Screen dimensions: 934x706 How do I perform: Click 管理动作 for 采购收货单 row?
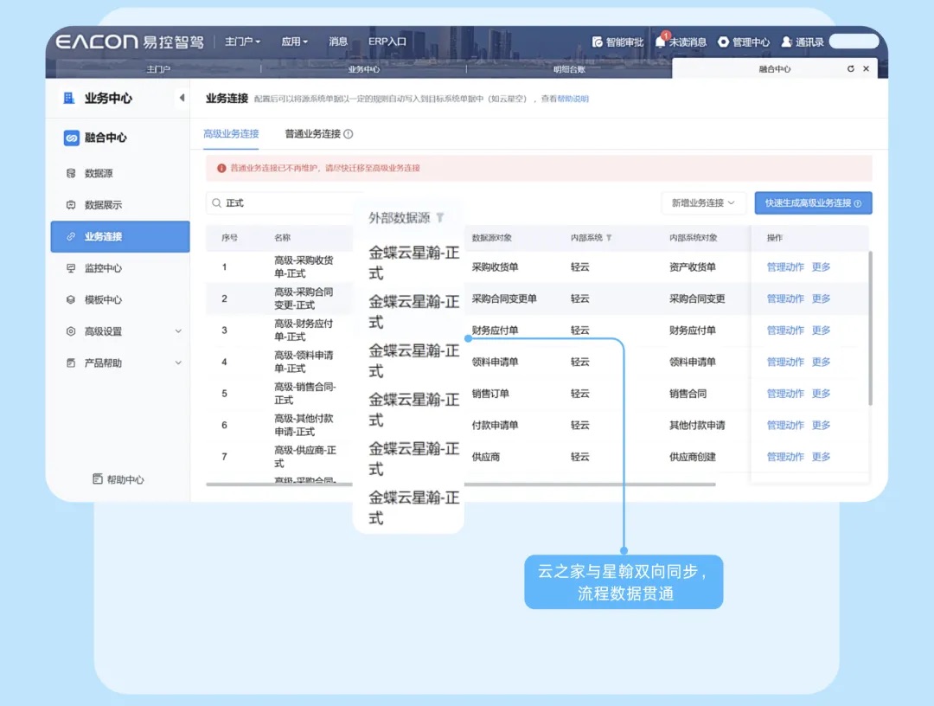[785, 267]
